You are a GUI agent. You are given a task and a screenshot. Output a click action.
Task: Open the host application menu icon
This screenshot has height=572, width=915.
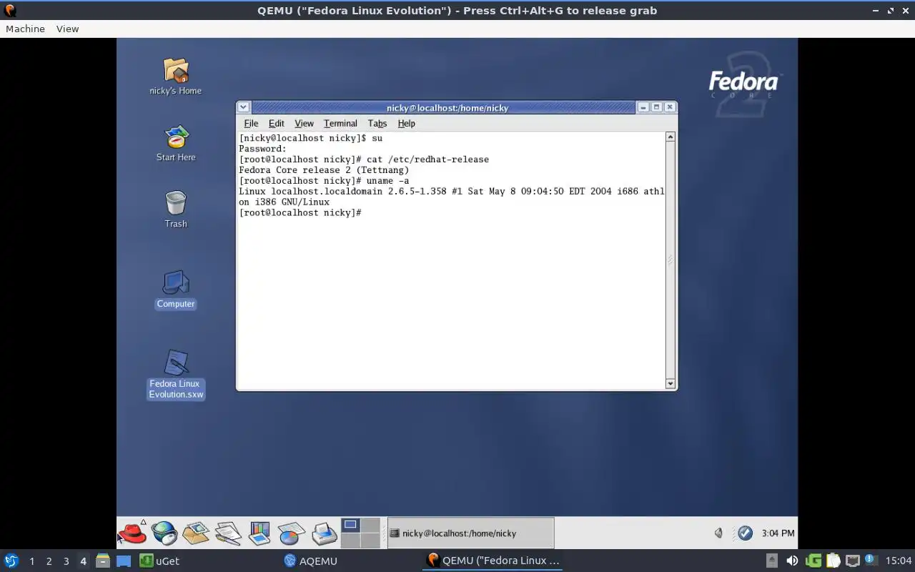point(11,561)
